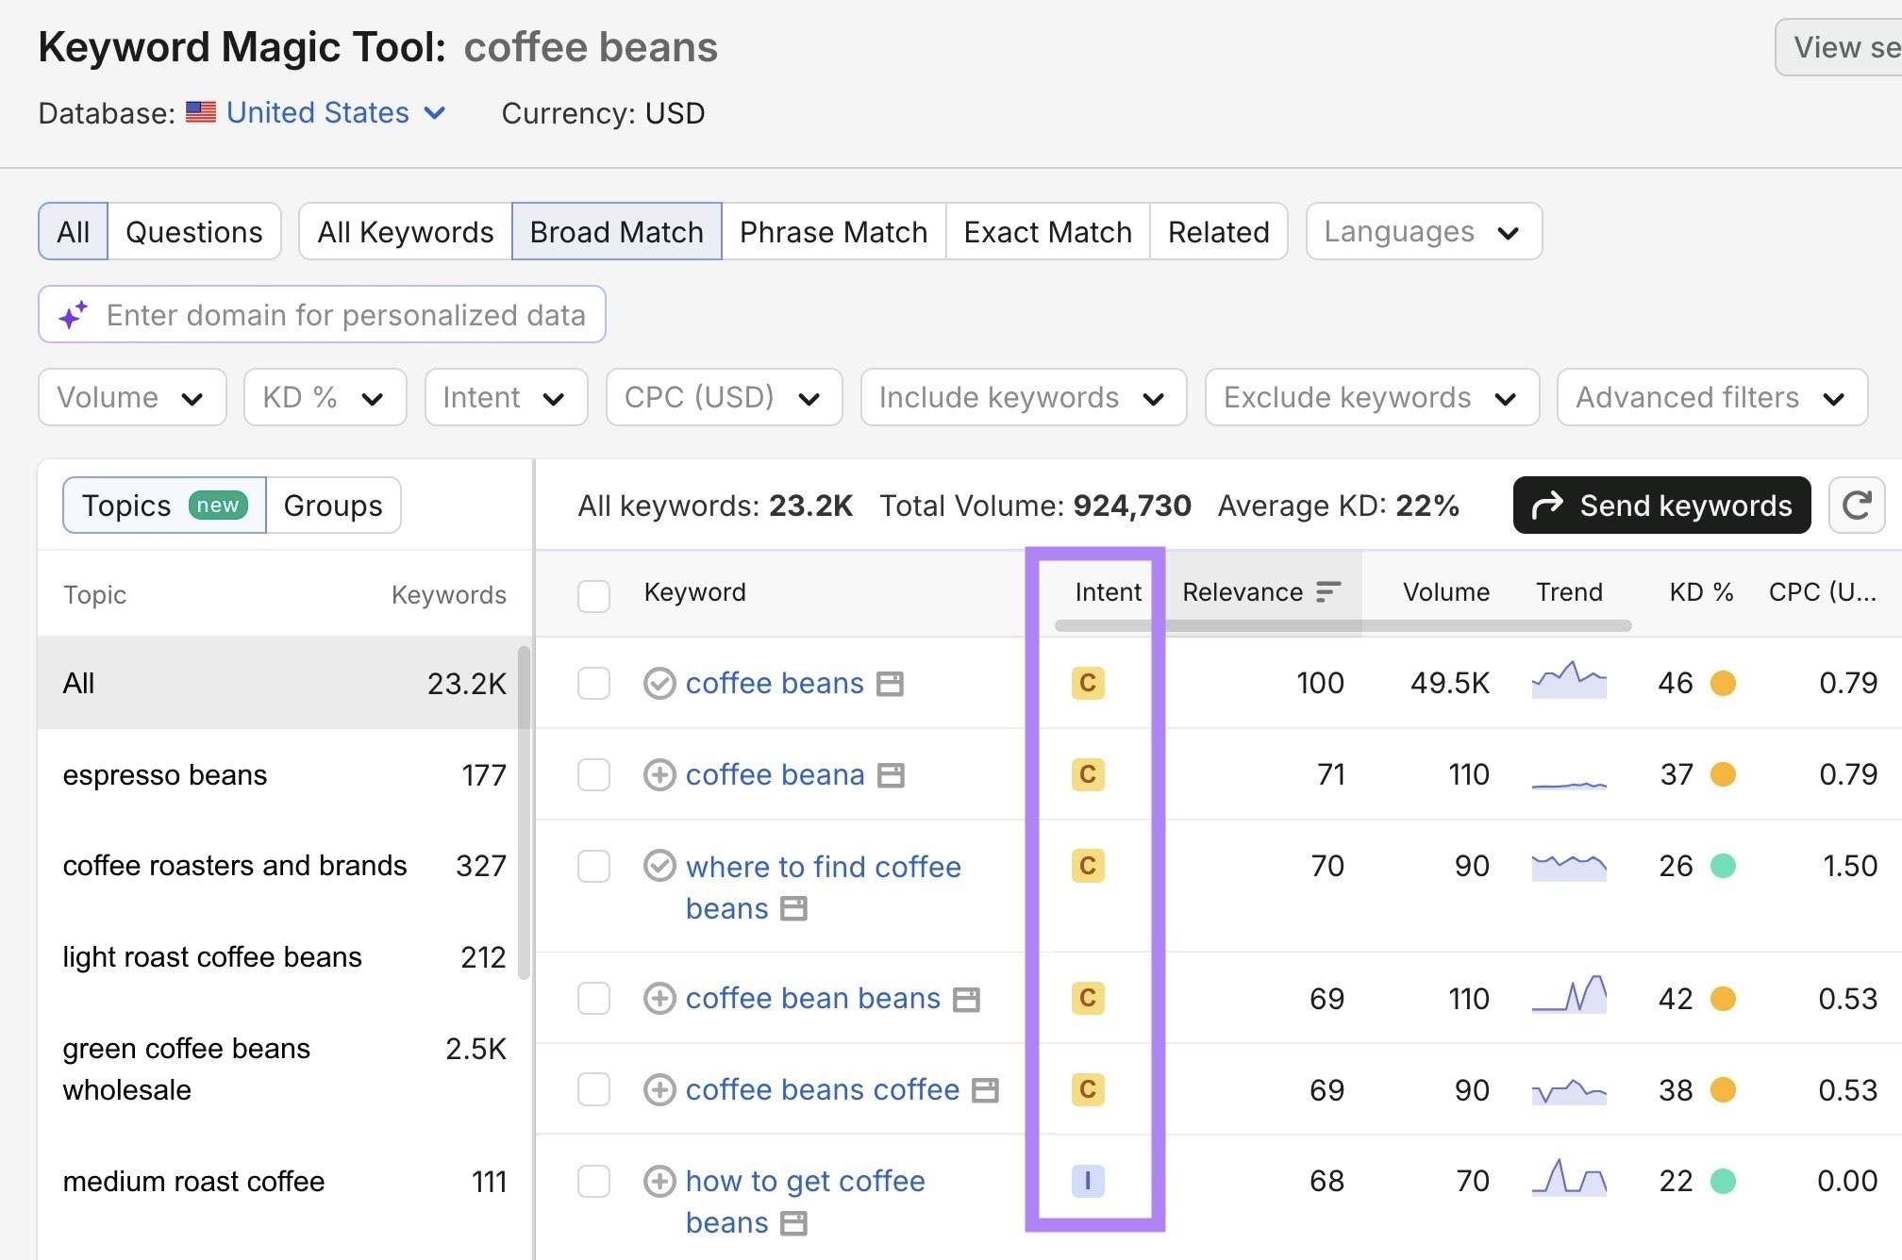Click checkmark icon beside coffee beans keyword
This screenshot has width=1902, height=1260.
click(659, 684)
